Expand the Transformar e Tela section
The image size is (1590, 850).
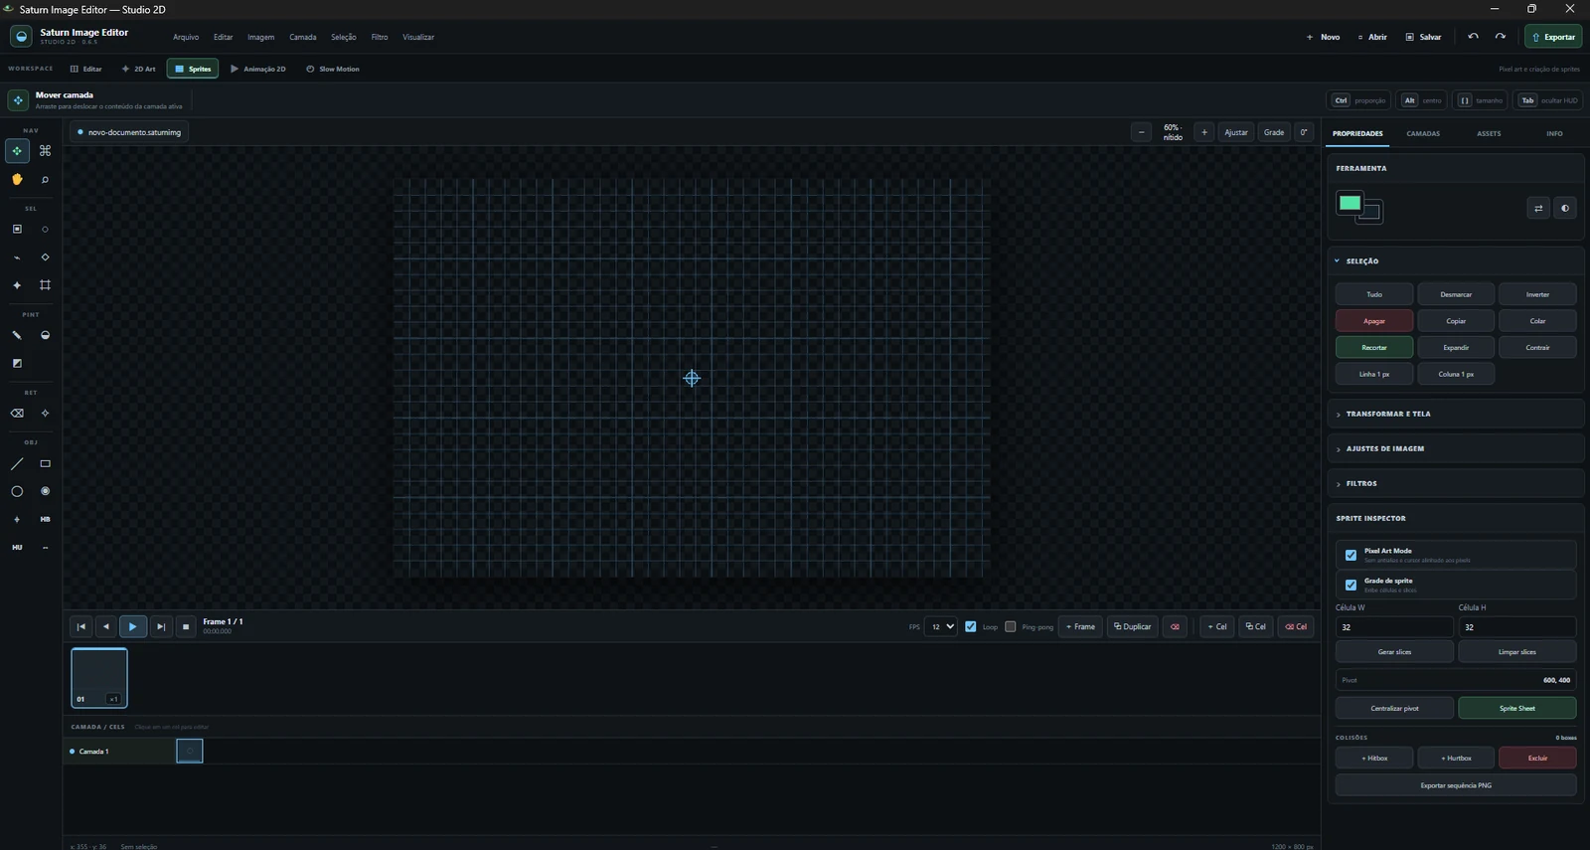point(1456,414)
